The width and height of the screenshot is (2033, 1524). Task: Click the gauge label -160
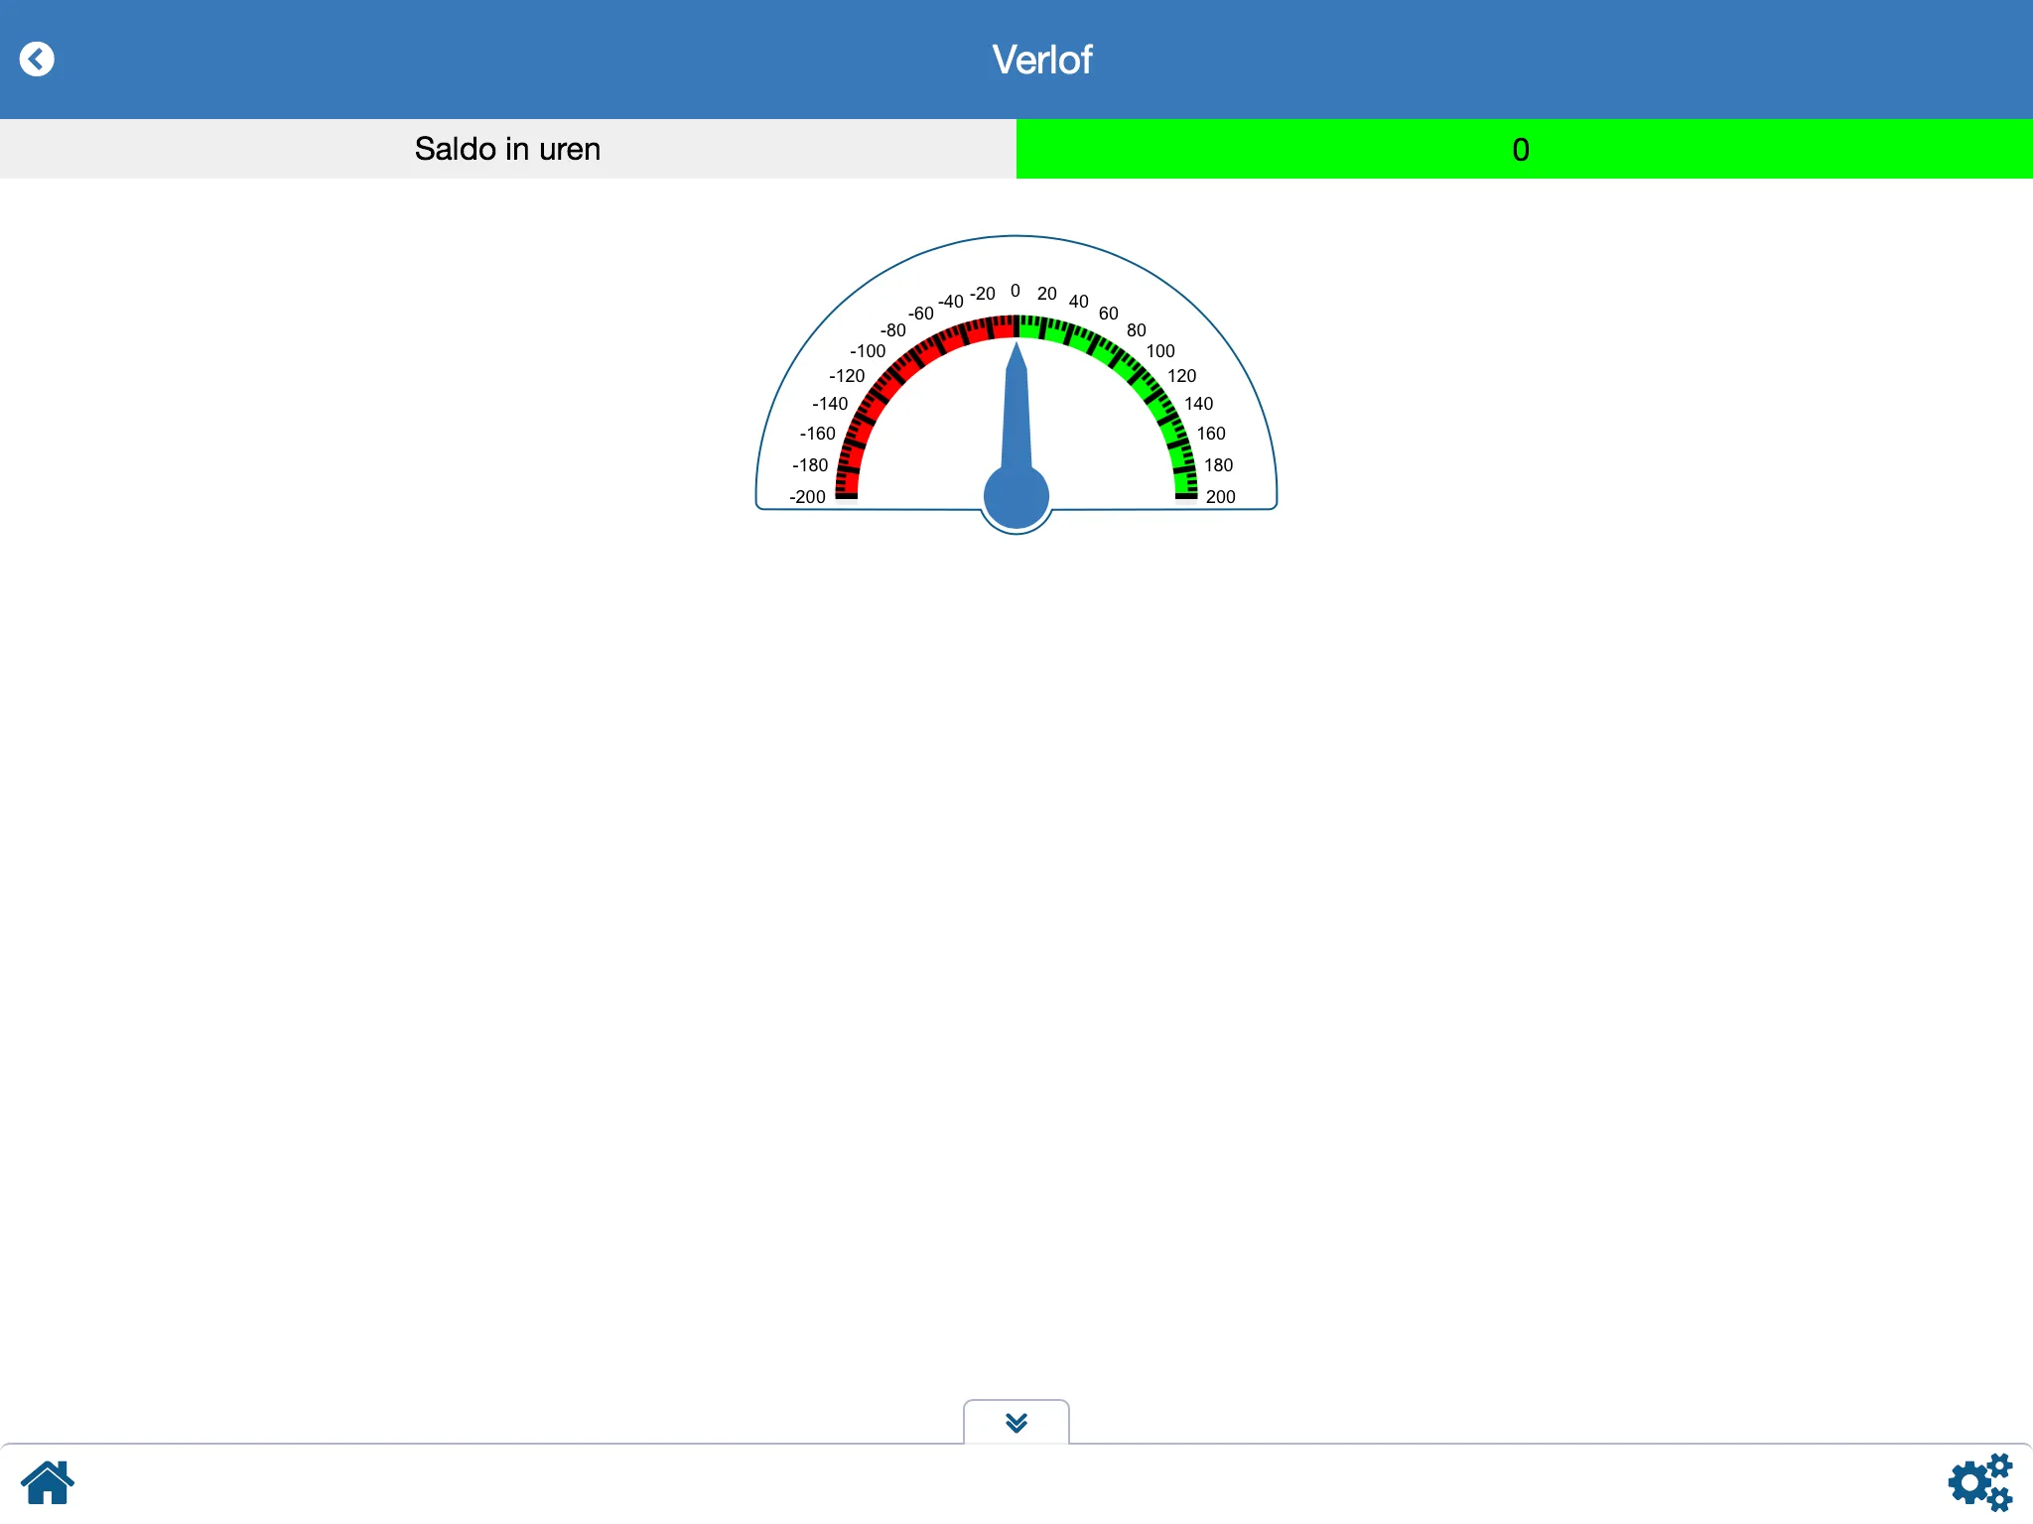click(818, 434)
